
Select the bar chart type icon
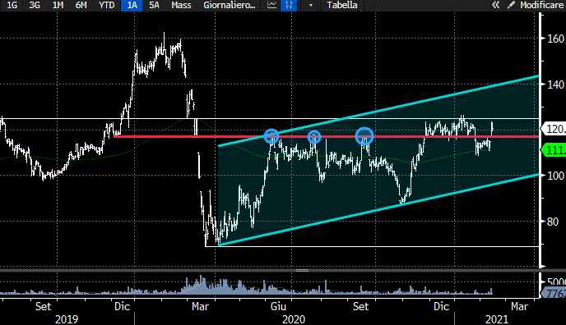point(289,5)
